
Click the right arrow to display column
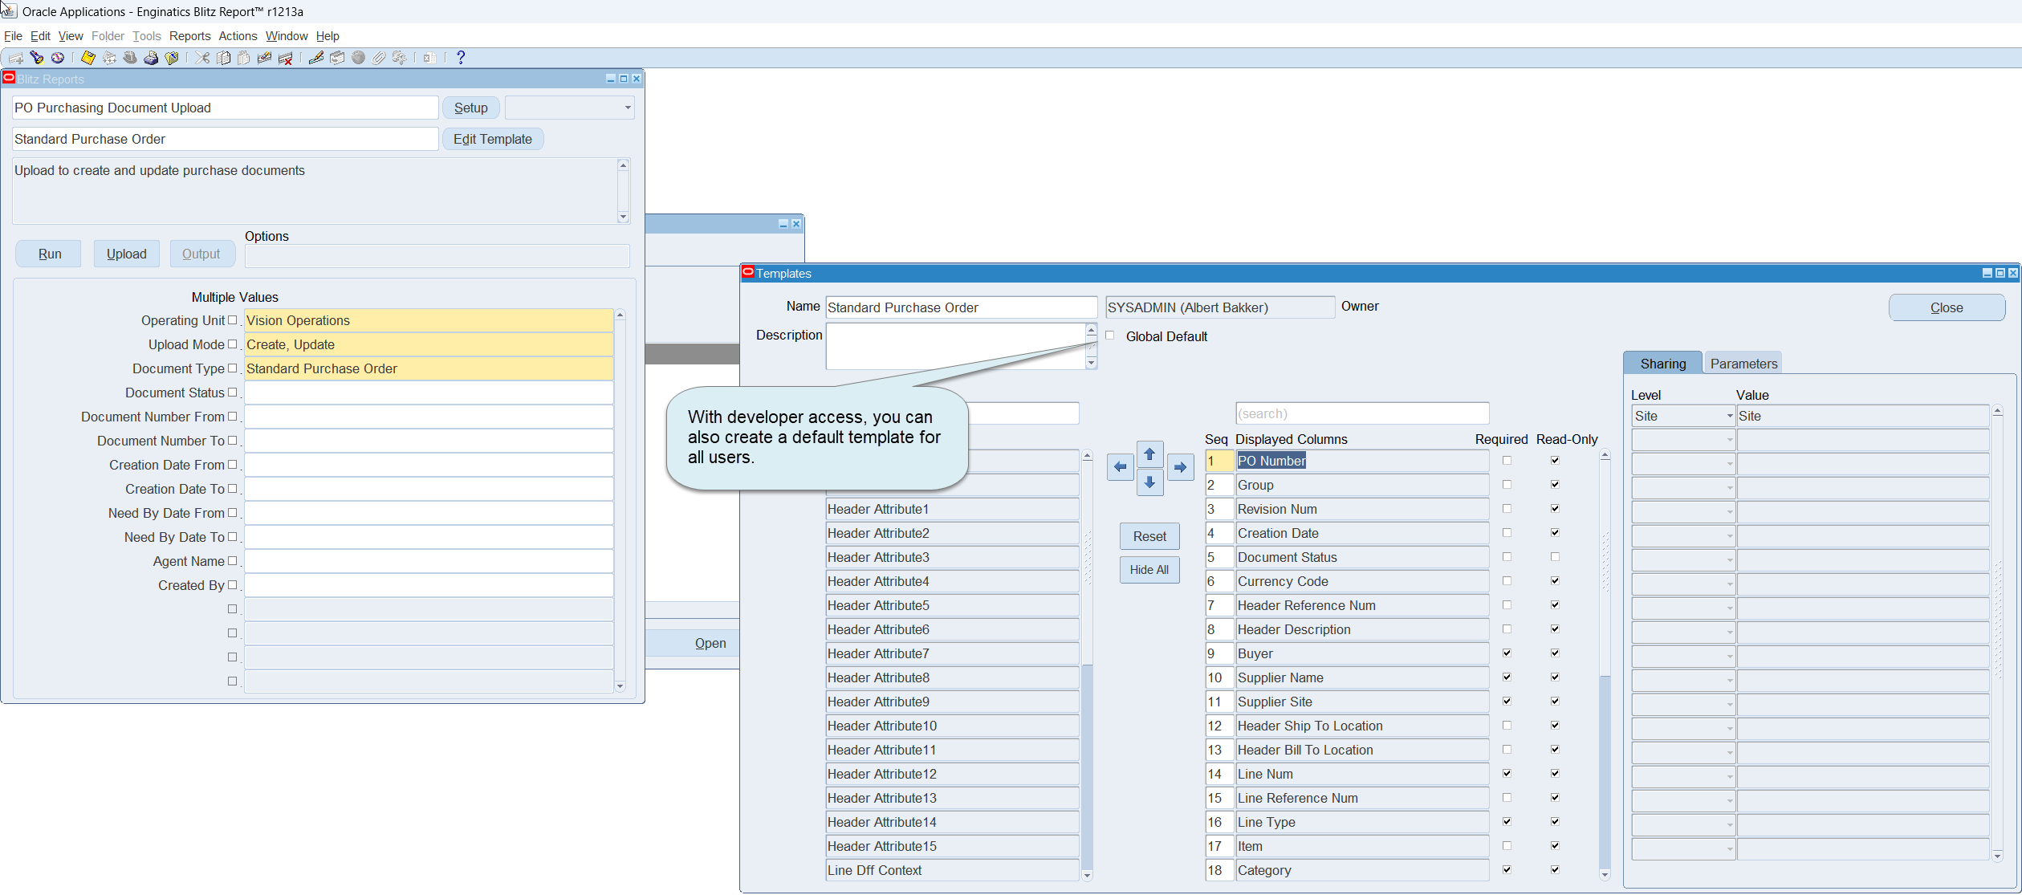click(x=1180, y=467)
